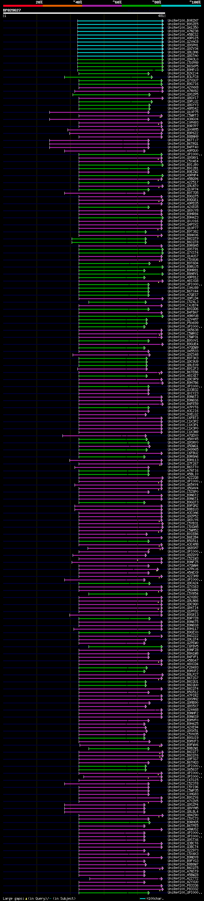Choose the UniRef100_Q10P75 row label
The image size is (204, 901).
click(x=183, y=112)
